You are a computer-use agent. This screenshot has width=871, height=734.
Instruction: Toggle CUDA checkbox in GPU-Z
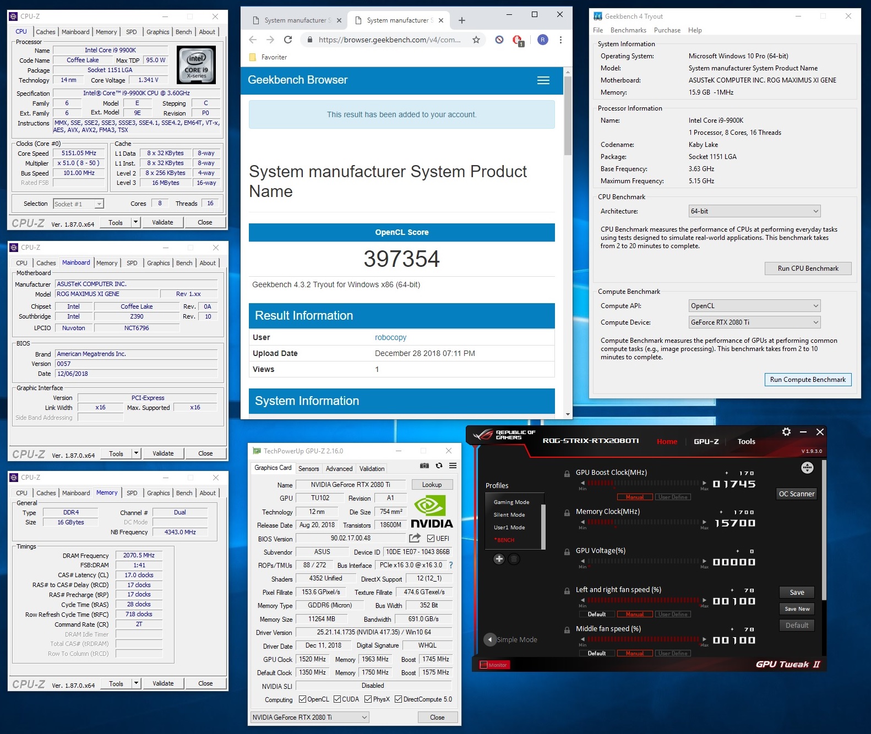click(337, 699)
